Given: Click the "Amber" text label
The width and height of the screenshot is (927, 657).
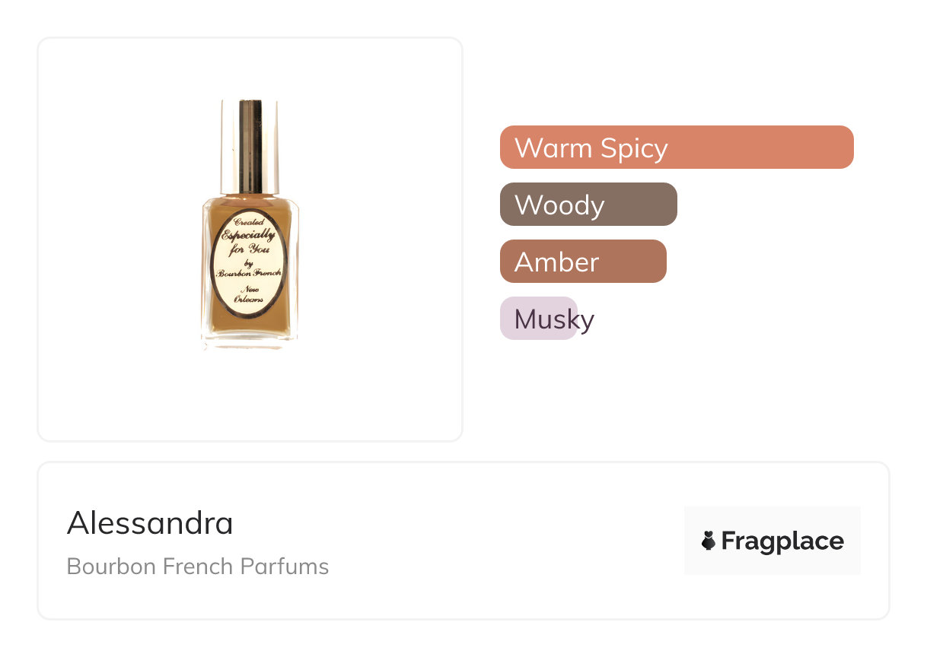Looking at the screenshot, I should point(556,262).
